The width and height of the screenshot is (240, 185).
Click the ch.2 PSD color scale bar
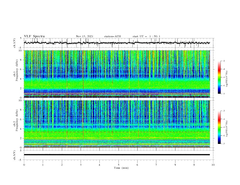coord(219,127)
